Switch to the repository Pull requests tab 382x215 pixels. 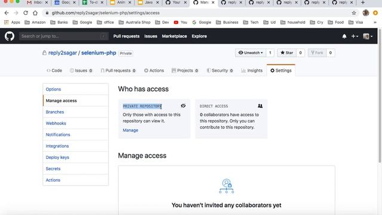(x=118, y=70)
